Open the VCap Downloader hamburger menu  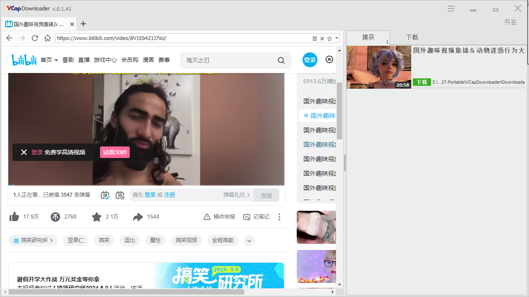pos(450,8)
